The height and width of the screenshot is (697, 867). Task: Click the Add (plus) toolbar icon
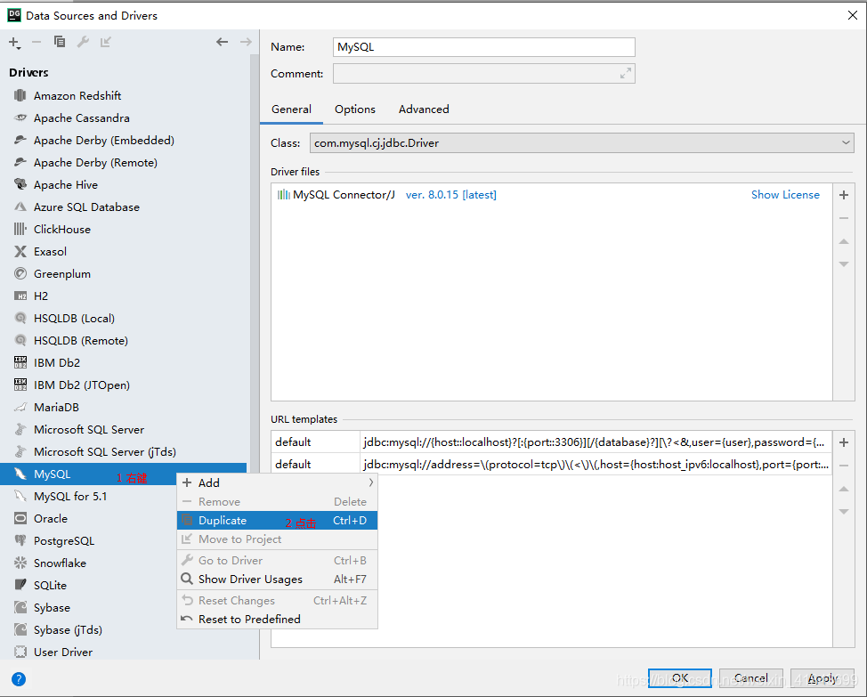pyautogui.click(x=14, y=43)
